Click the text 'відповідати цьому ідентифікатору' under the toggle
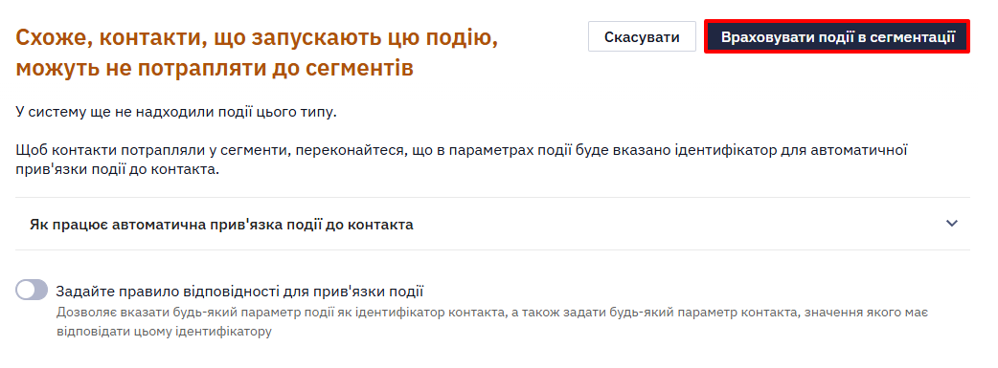Viewport: 998px width, 368px height. click(164, 332)
